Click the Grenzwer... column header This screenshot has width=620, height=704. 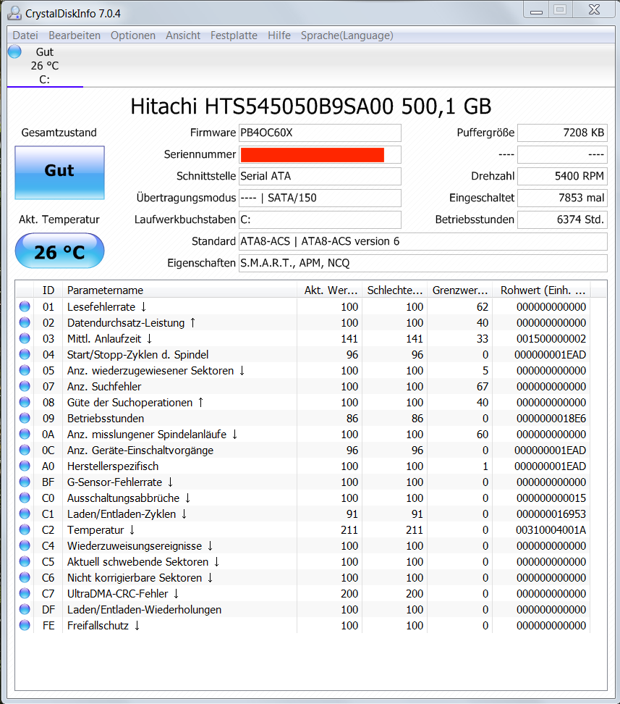(x=459, y=290)
